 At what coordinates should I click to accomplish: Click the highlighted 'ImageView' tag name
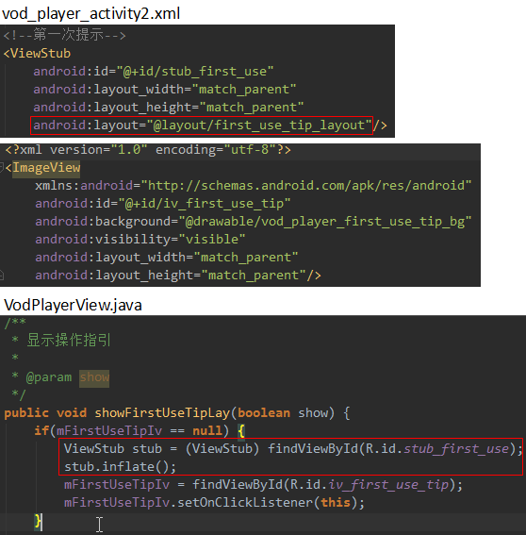pyautogui.click(x=46, y=168)
